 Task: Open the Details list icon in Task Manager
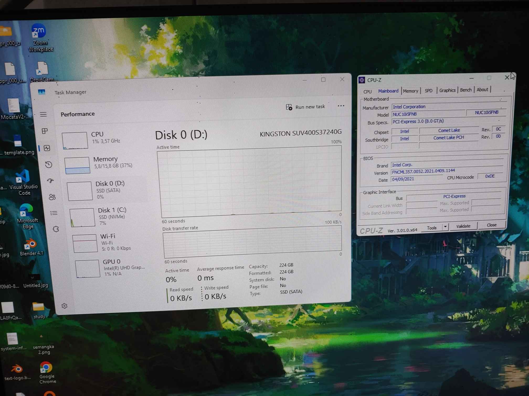coord(54,213)
